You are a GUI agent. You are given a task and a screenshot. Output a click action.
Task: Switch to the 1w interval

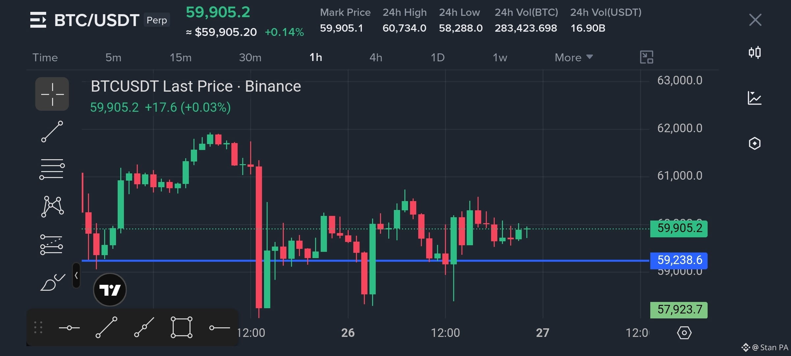click(500, 57)
